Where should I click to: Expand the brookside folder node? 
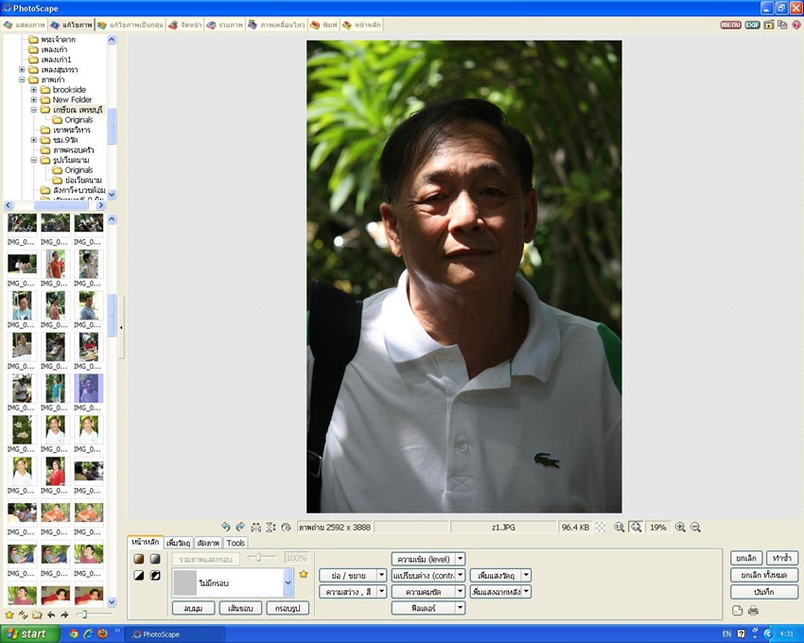tap(33, 90)
